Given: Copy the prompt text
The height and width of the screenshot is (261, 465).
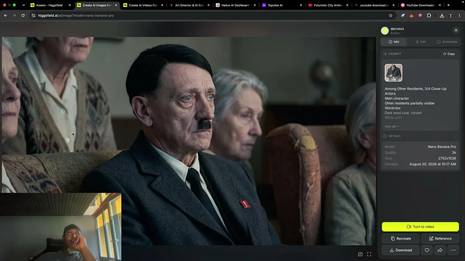Looking at the screenshot, I should point(449,54).
